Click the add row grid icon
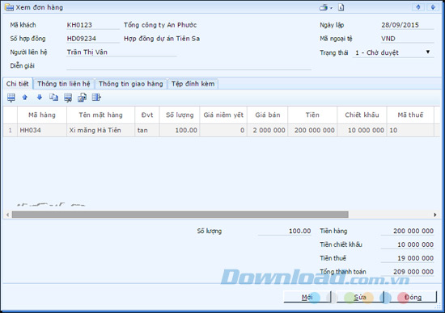This screenshot has height=313, width=445. tap(11, 98)
